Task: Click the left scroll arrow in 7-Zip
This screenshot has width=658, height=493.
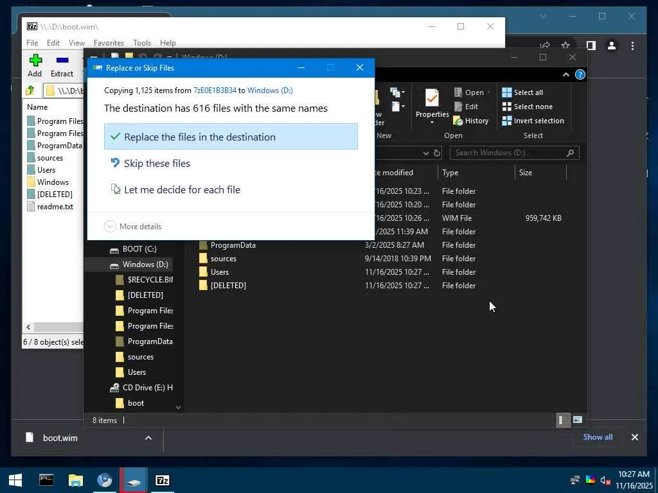Action: pos(28,327)
